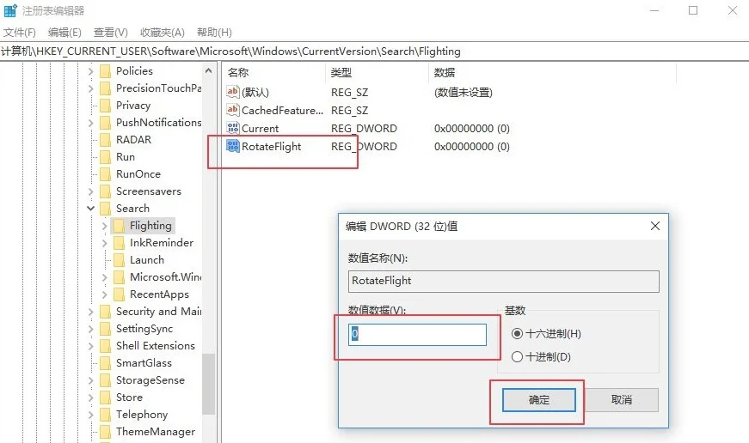Screen dimensions: 749x443
Task: Click the CachedFeature row's REG_SZ type cell
Action: pyautogui.click(x=349, y=110)
